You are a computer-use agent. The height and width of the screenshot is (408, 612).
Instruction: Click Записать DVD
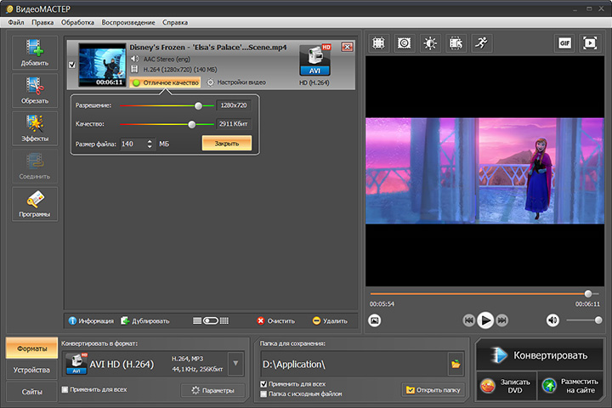tap(507, 386)
